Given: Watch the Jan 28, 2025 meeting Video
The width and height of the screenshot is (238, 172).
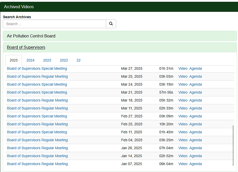Looking at the screenshot, I should 183,148.
